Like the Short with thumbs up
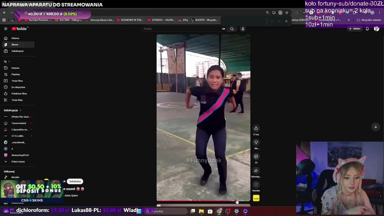 [256, 128]
